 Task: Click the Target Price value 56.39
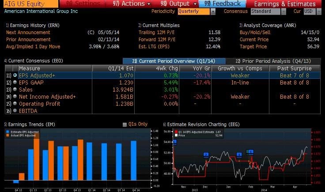click(x=313, y=46)
